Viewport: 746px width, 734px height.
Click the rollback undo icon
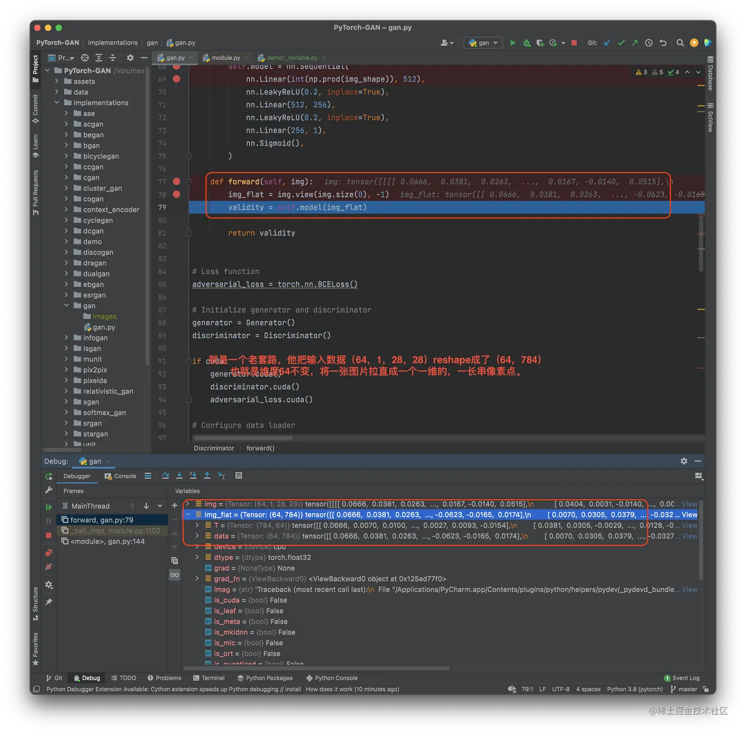(663, 43)
